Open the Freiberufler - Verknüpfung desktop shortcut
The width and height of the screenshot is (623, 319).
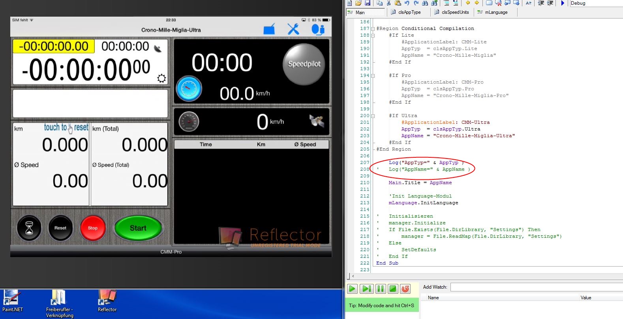coord(60,304)
